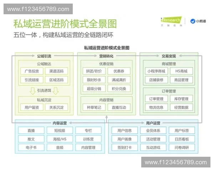Select the 广告投放 box

tap(32, 71)
